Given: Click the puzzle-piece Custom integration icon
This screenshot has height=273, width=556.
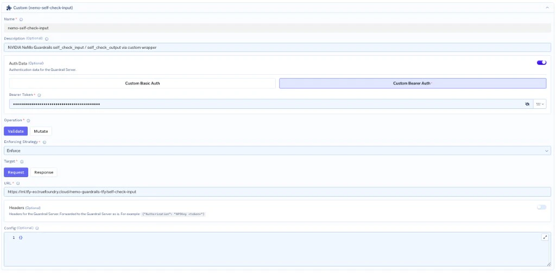Looking at the screenshot, I should [9, 8].
